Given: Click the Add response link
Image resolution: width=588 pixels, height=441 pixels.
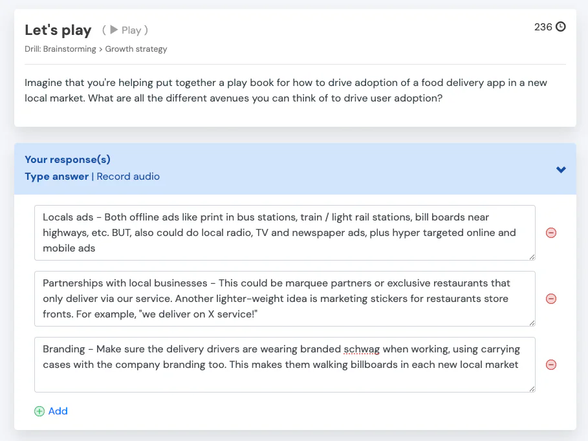Looking at the screenshot, I should point(58,411).
